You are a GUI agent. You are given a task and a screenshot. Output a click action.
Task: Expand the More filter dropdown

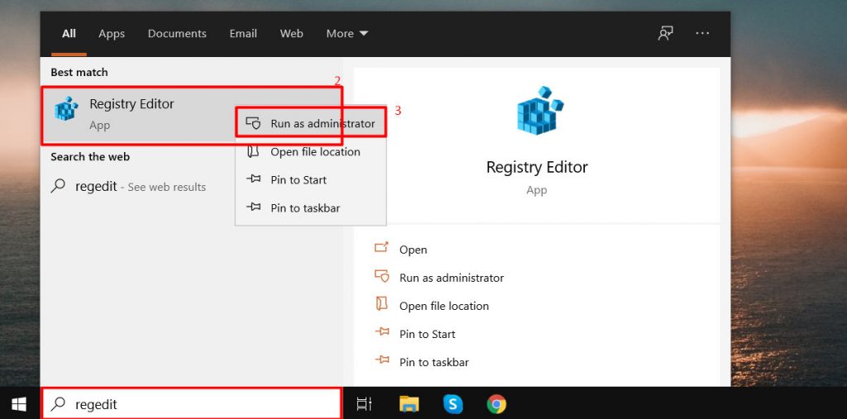pos(347,34)
